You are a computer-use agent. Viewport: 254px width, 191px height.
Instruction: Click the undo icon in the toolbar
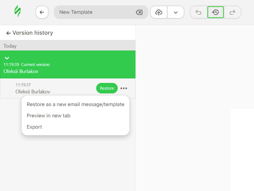(x=198, y=12)
